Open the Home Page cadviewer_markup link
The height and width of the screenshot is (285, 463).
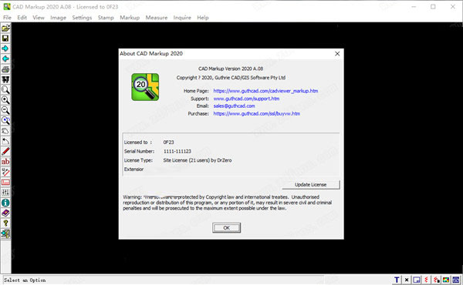pyautogui.click(x=265, y=91)
